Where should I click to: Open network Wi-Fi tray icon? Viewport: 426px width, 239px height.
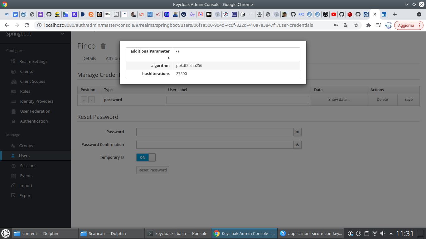pos(375,233)
